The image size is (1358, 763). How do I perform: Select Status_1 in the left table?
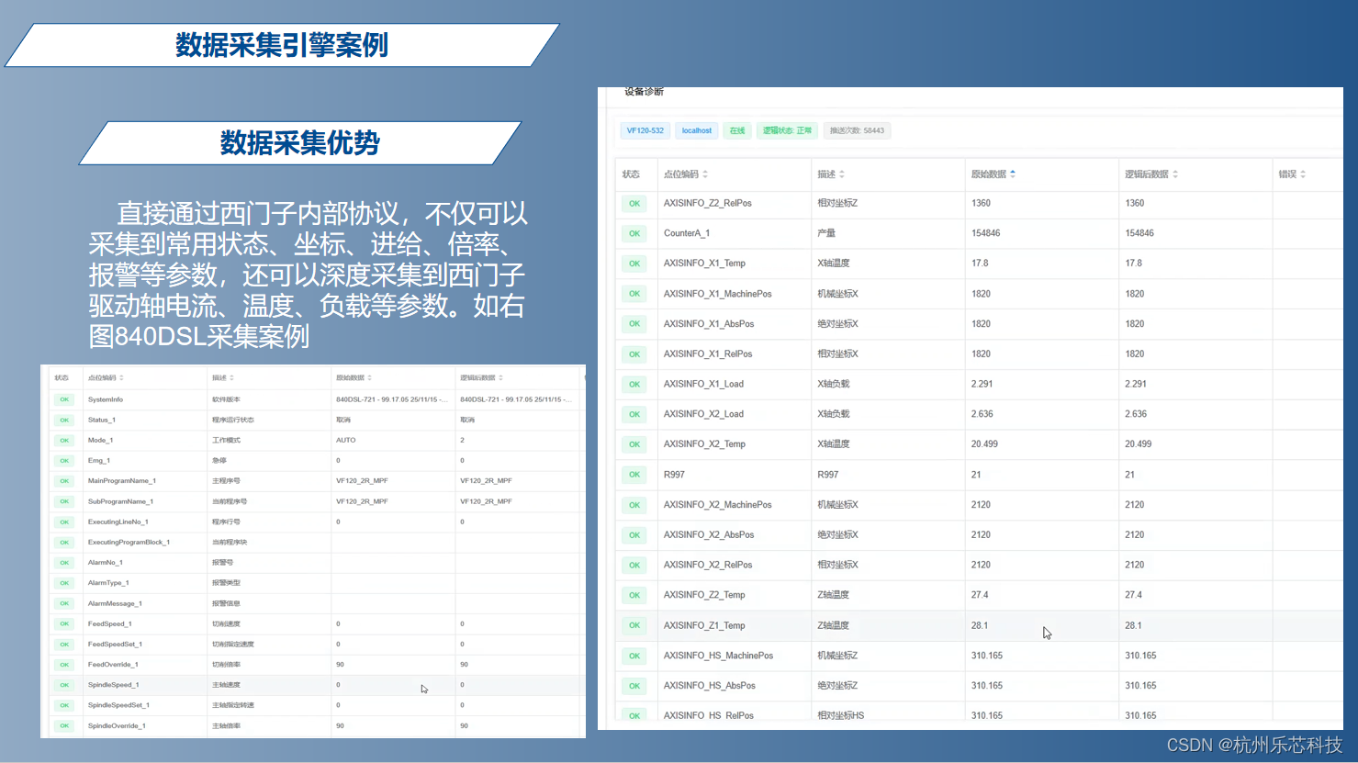[x=102, y=420]
